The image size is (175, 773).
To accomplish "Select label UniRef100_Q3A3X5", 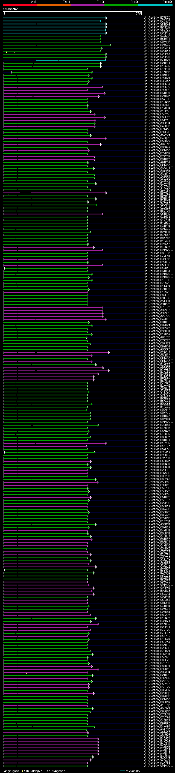I will 157,81.
